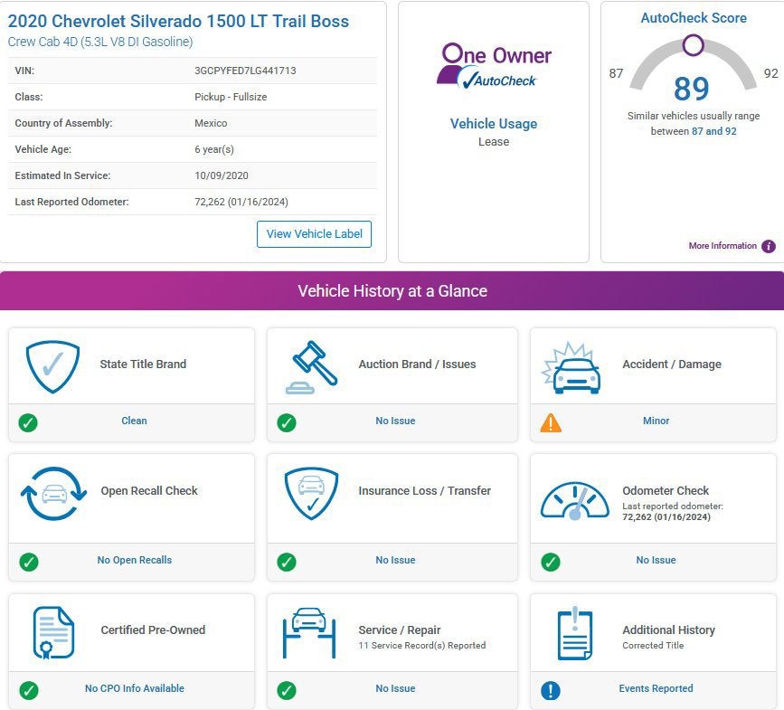Click the Odometer Check gauge icon

pos(575,500)
